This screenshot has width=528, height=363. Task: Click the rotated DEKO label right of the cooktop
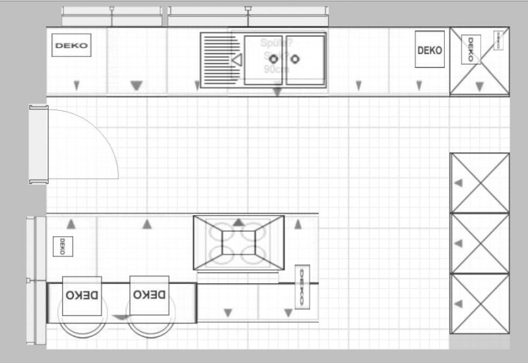click(x=302, y=286)
